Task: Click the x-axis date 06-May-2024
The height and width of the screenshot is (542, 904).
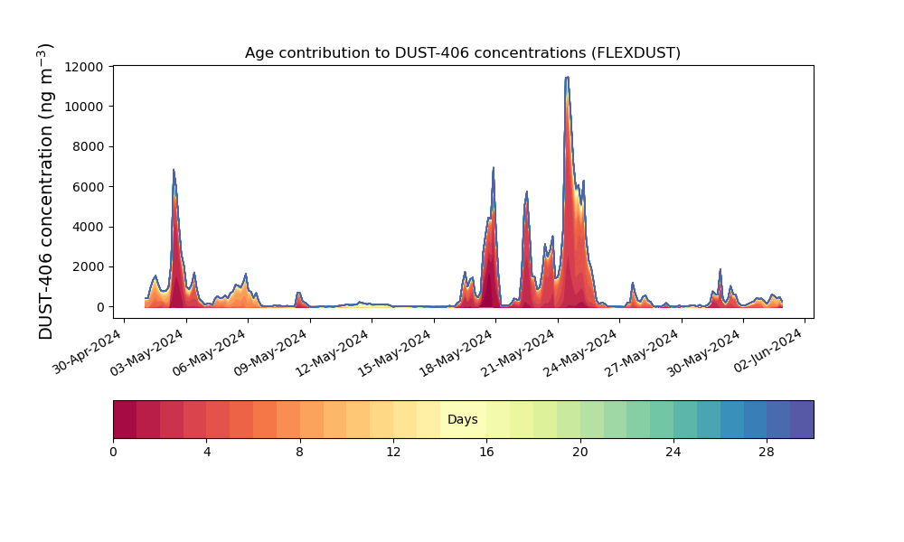Action: pyautogui.click(x=211, y=351)
